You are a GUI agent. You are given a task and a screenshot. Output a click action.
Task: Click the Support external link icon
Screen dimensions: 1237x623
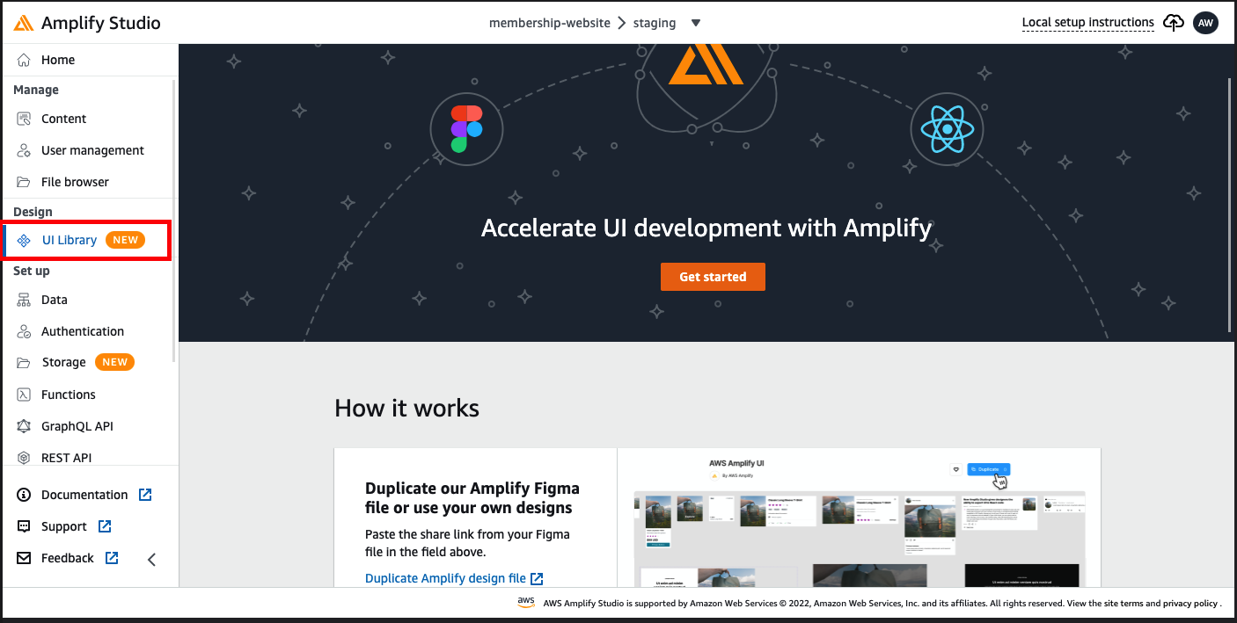(x=105, y=526)
